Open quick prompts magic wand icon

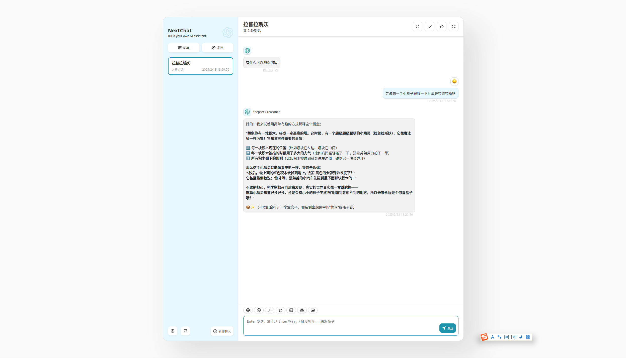[x=269, y=310]
